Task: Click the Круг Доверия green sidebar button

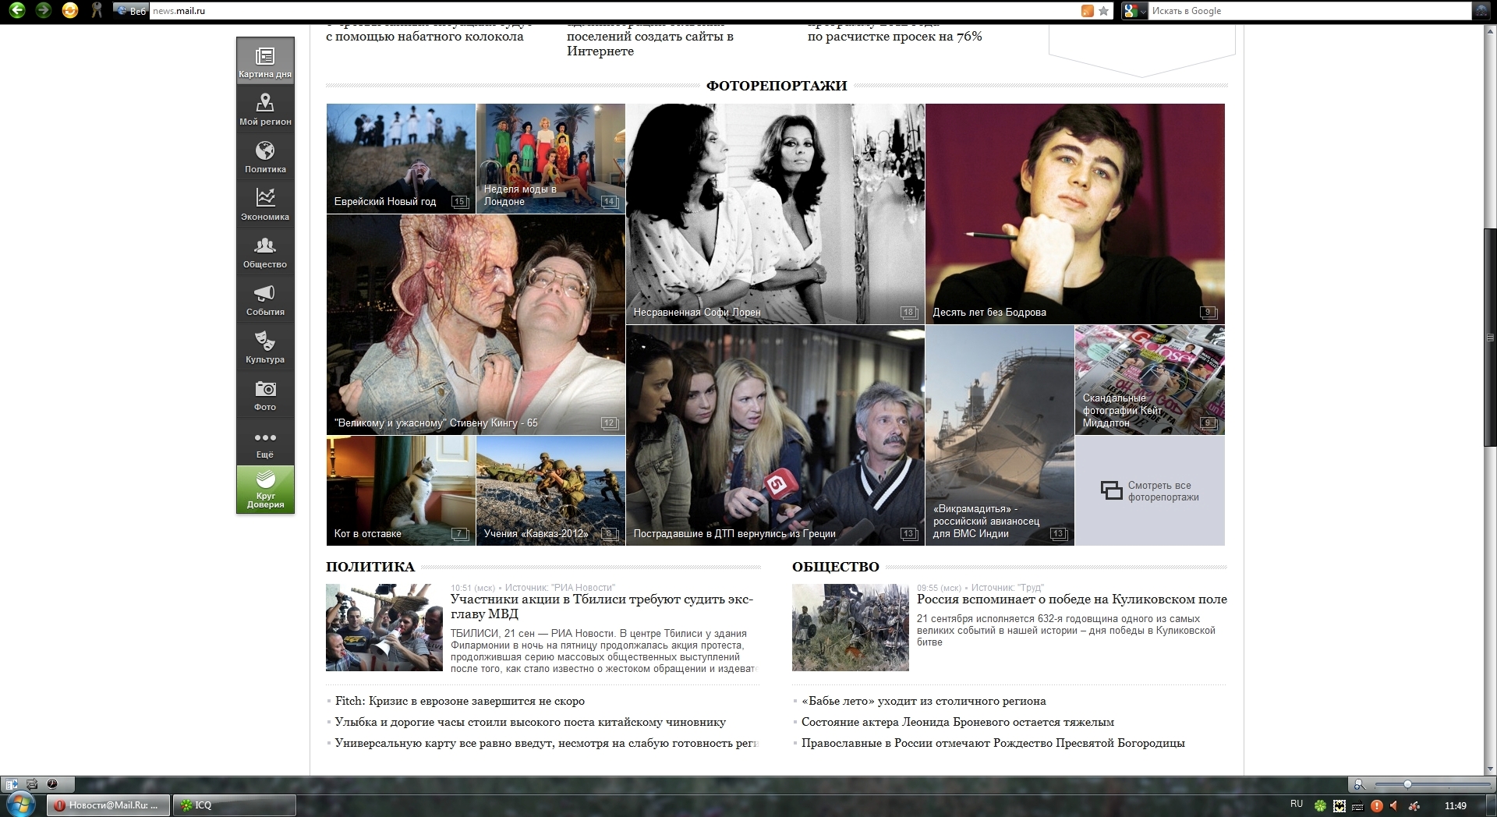Action: [265, 490]
